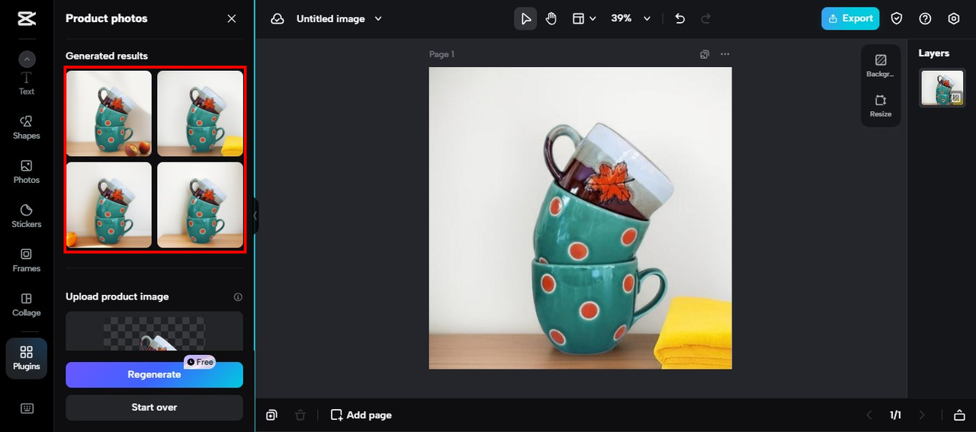Click the upload product image info icon
This screenshot has width=976, height=432.
coord(238,297)
